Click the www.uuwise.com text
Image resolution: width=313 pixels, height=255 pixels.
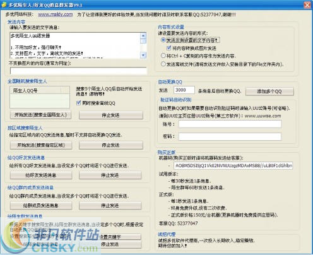[x=263, y=116]
